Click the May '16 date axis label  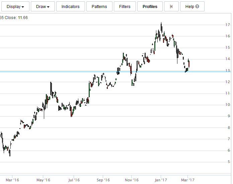[x=43, y=180]
